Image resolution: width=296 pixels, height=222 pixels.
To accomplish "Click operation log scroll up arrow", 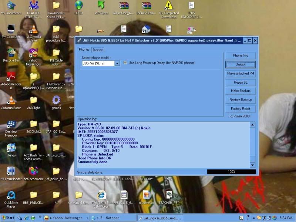I will 253,125.
